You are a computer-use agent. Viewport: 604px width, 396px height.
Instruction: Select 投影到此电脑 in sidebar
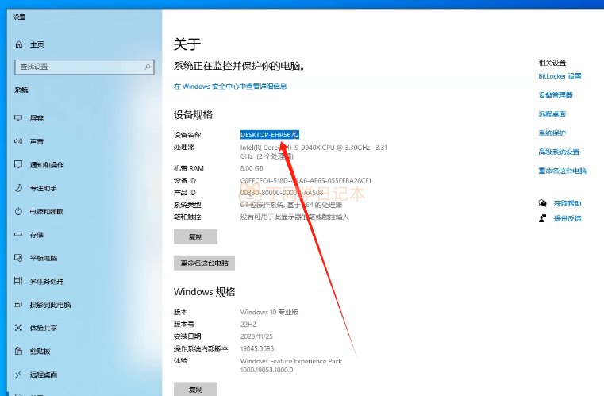point(42,305)
